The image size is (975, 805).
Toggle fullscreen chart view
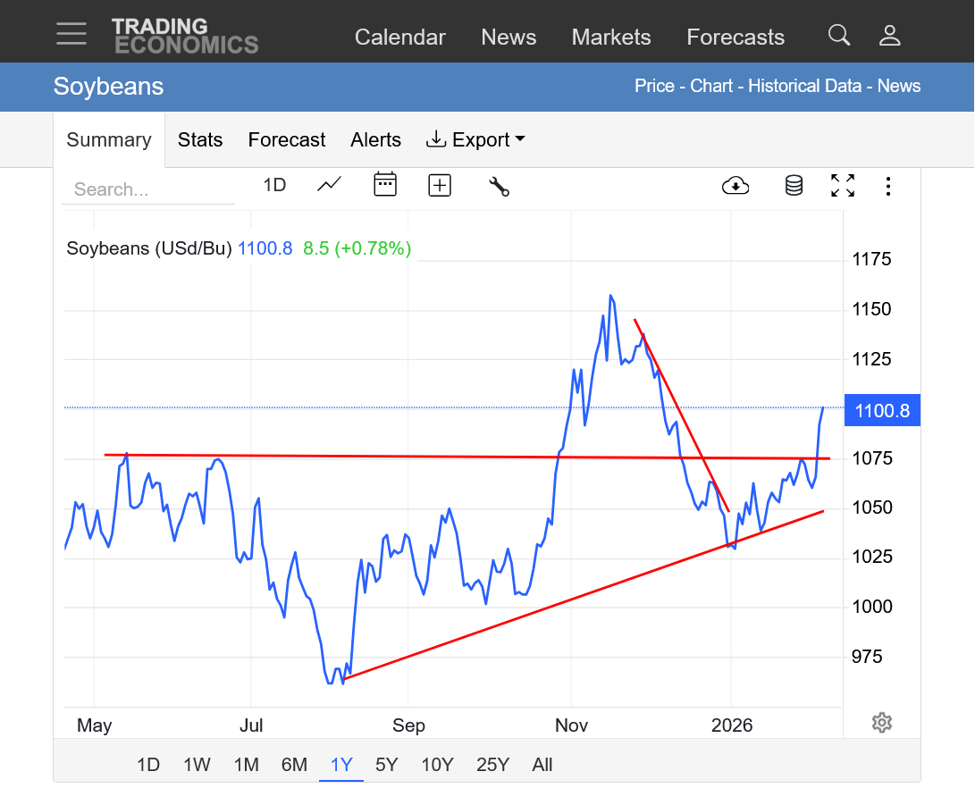click(842, 186)
